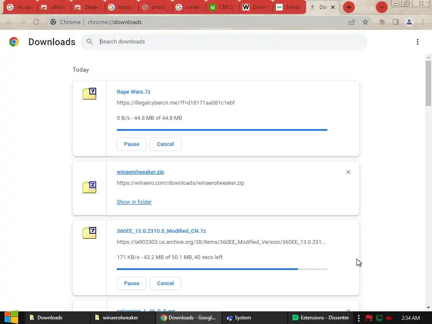Open the winaerotweaker taskbar item
This screenshot has height=324, width=432.
click(x=122, y=318)
